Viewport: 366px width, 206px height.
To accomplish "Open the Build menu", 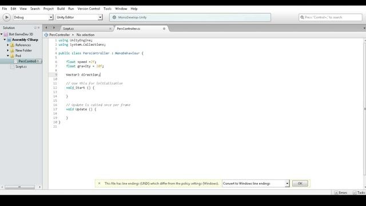I will 61,9.
